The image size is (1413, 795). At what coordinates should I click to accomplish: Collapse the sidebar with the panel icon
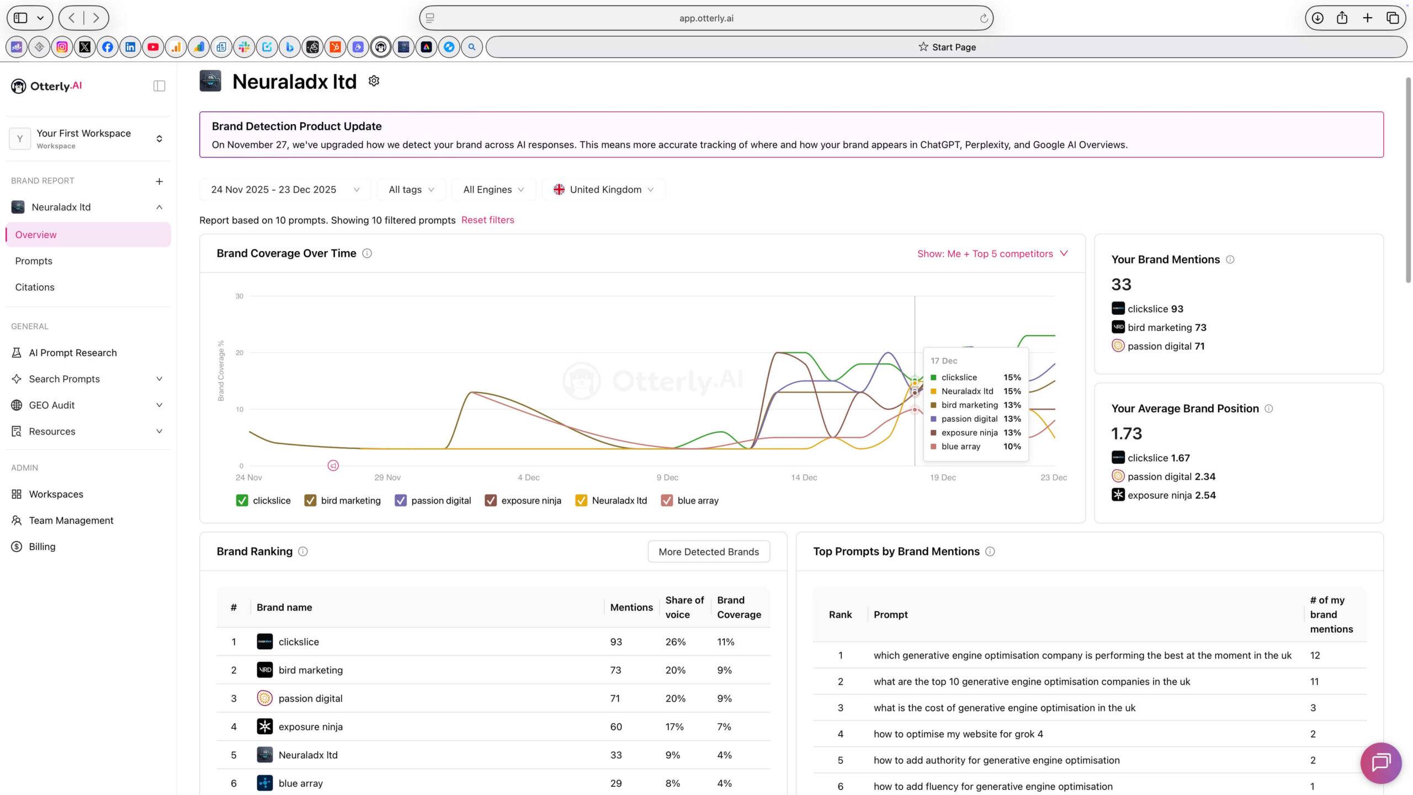(159, 86)
